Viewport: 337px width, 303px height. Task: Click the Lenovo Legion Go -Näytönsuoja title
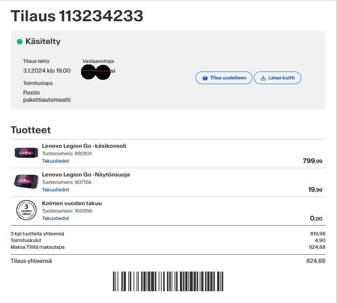click(x=86, y=174)
